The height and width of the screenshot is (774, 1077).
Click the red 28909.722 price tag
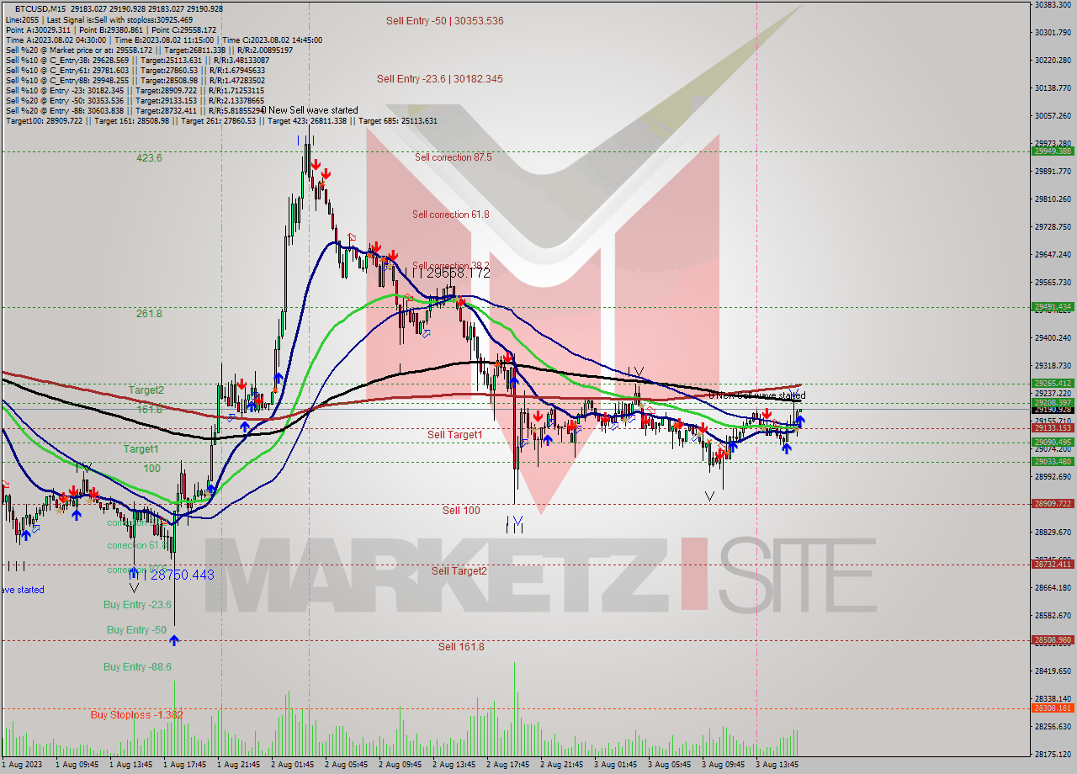1052,503
